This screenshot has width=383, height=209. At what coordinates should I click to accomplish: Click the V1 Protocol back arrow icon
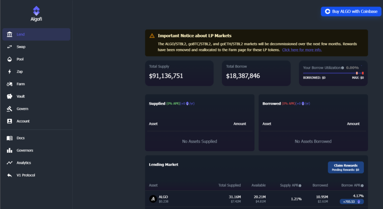[10, 175]
